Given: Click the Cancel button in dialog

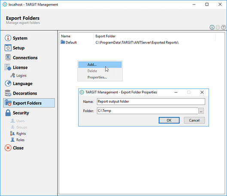Looking at the screenshot, I should (194, 120).
